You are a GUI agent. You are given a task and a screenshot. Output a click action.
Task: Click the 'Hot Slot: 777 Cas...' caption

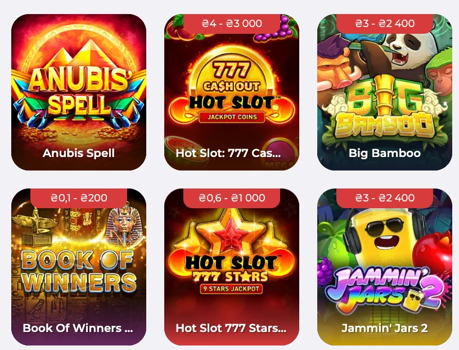(x=228, y=153)
